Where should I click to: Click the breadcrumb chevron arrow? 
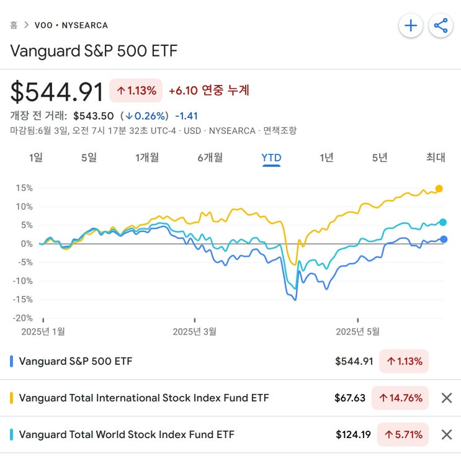(x=26, y=25)
